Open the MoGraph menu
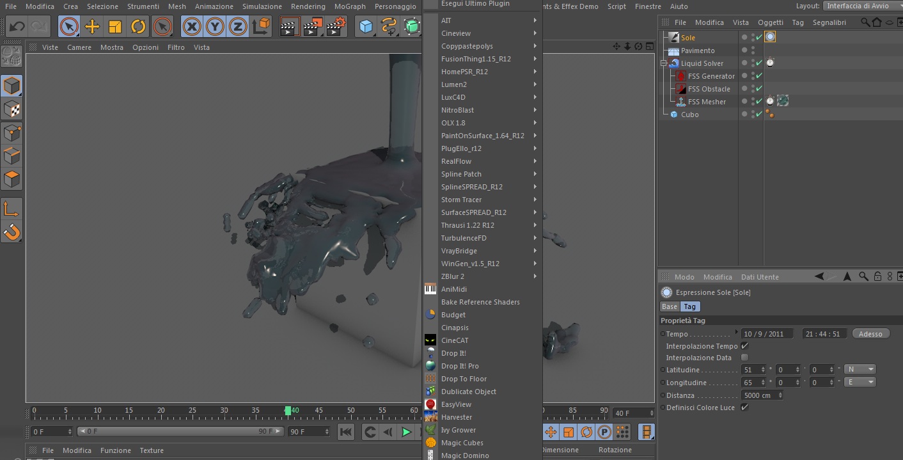Image resolution: width=903 pixels, height=460 pixels. pos(350,6)
